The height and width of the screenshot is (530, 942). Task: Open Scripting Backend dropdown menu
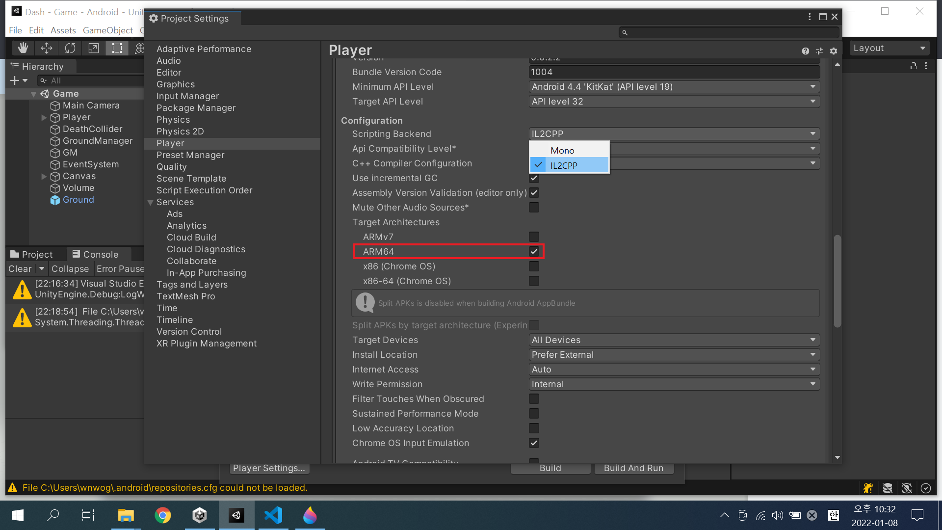tap(672, 133)
